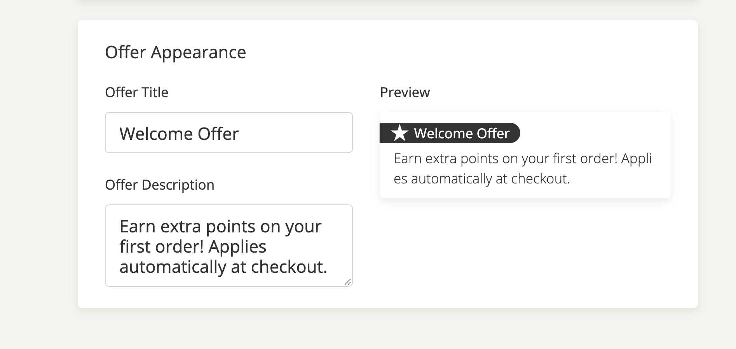Click the empty white area below the preview card
This screenshot has height=349, width=736.
525,253
